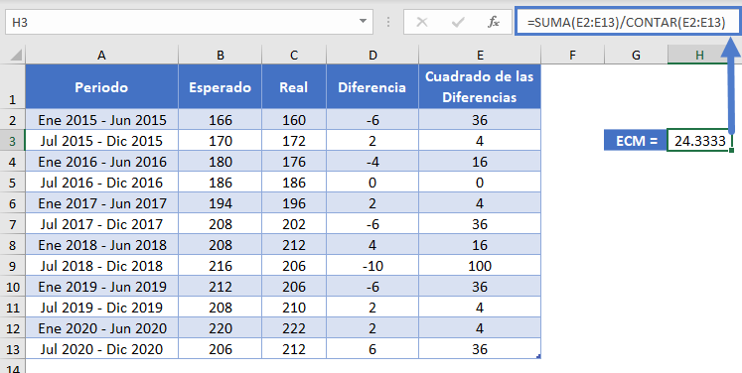The image size is (742, 373).
Task: Click the confirm checkmark formula icon
Action: point(458,22)
